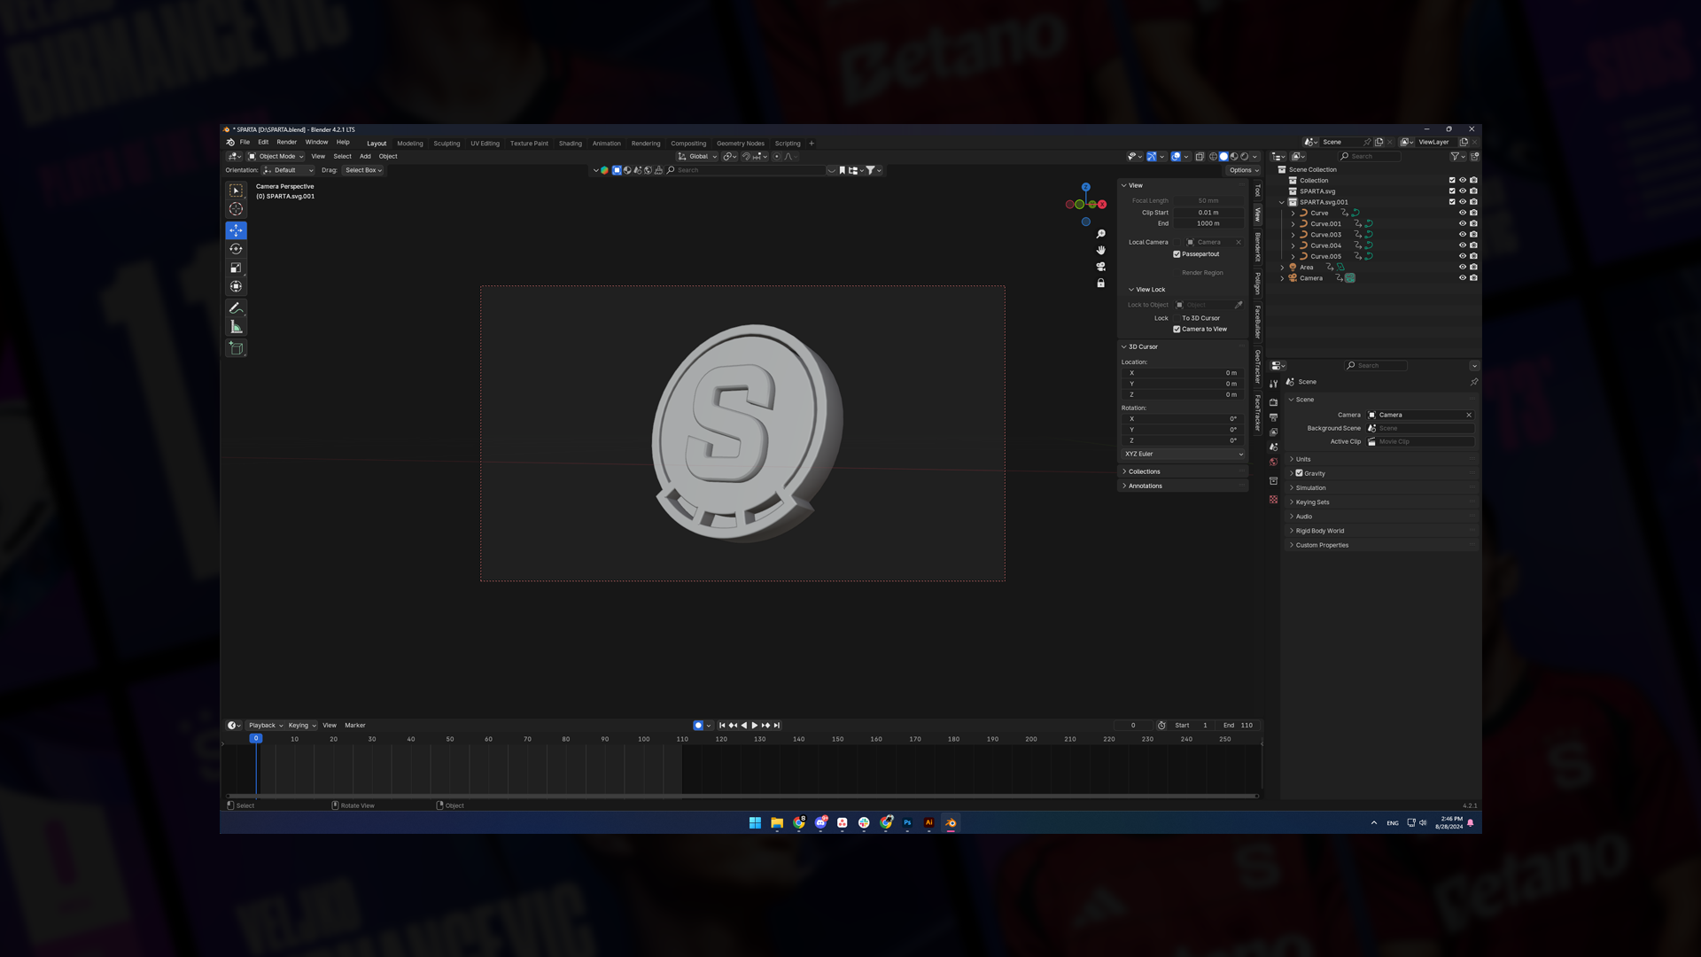The image size is (1701, 957).
Task: Expand the Curve.001 tree item
Action: (1293, 224)
